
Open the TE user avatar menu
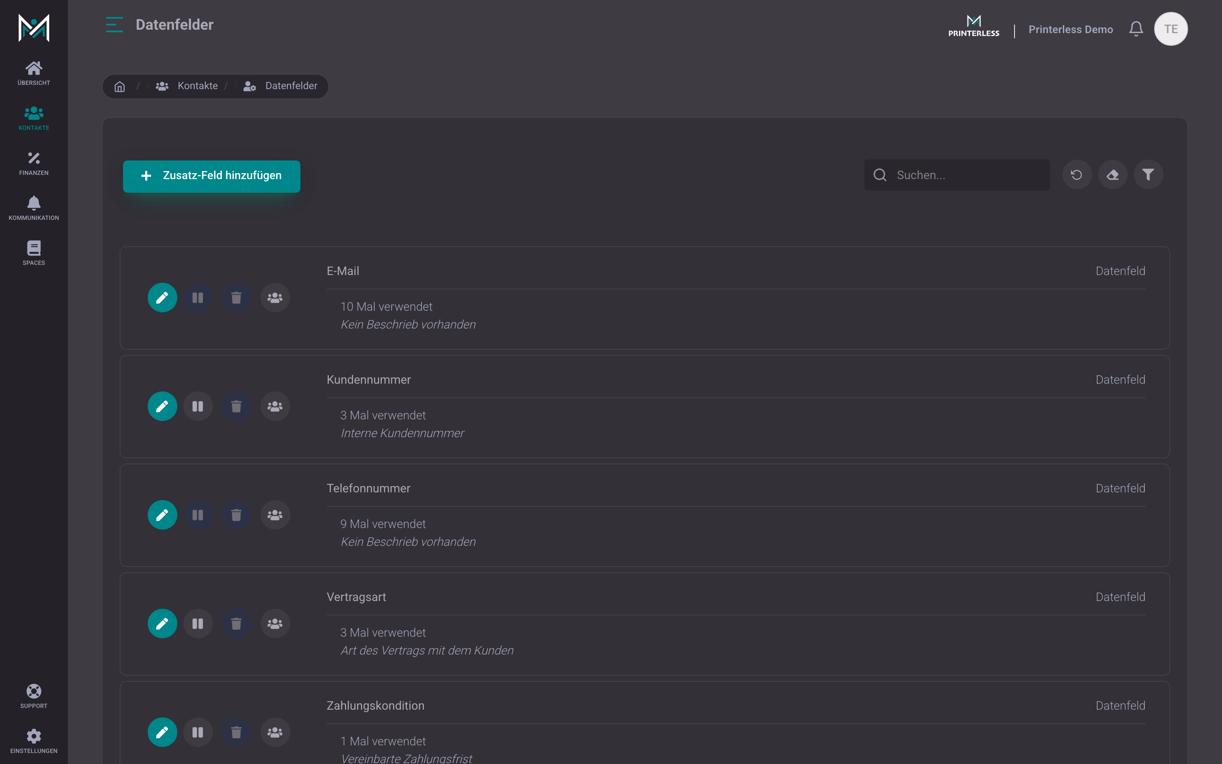tap(1171, 29)
